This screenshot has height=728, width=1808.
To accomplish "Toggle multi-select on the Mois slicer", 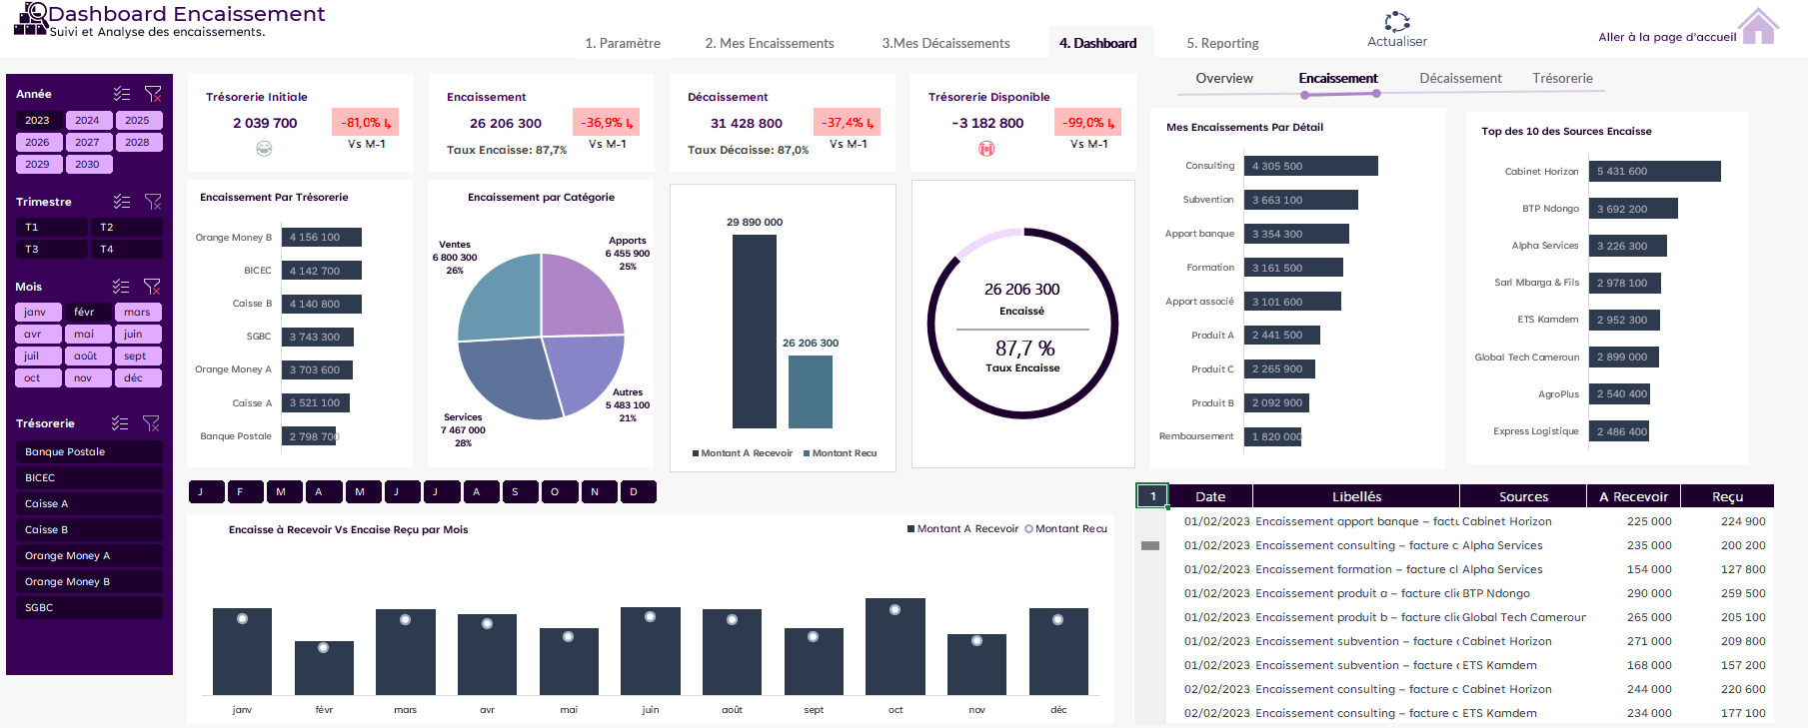I will (x=121, y=287).
